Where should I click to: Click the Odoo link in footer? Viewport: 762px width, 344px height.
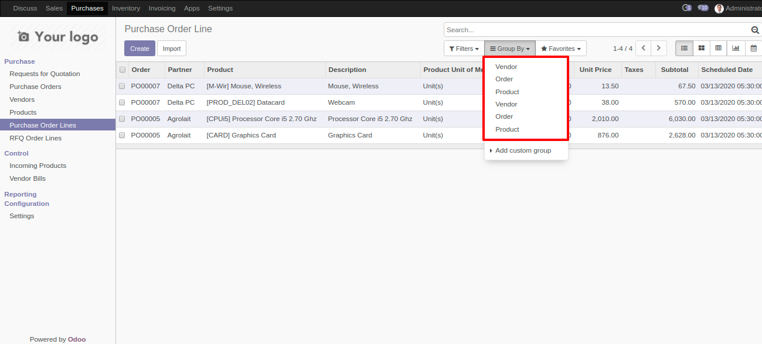coord(76,339)
